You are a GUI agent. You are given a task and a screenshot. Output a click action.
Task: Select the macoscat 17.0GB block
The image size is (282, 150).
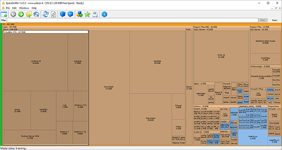[x=78, y=62]
